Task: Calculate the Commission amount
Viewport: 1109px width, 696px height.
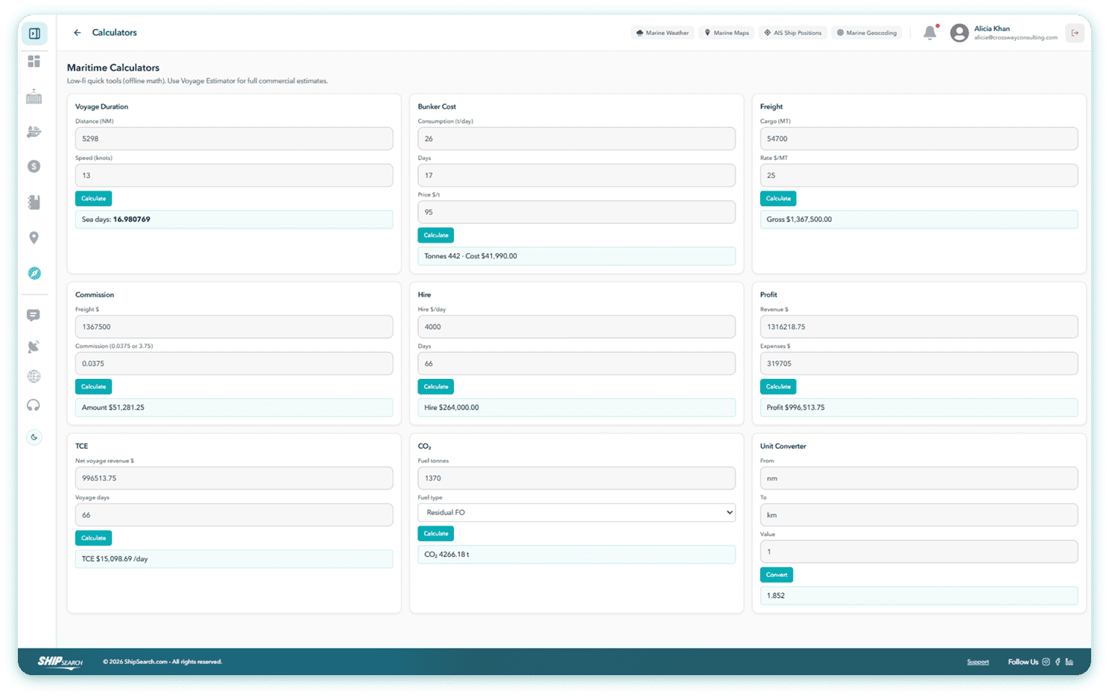Action: [x=93, y=387]
